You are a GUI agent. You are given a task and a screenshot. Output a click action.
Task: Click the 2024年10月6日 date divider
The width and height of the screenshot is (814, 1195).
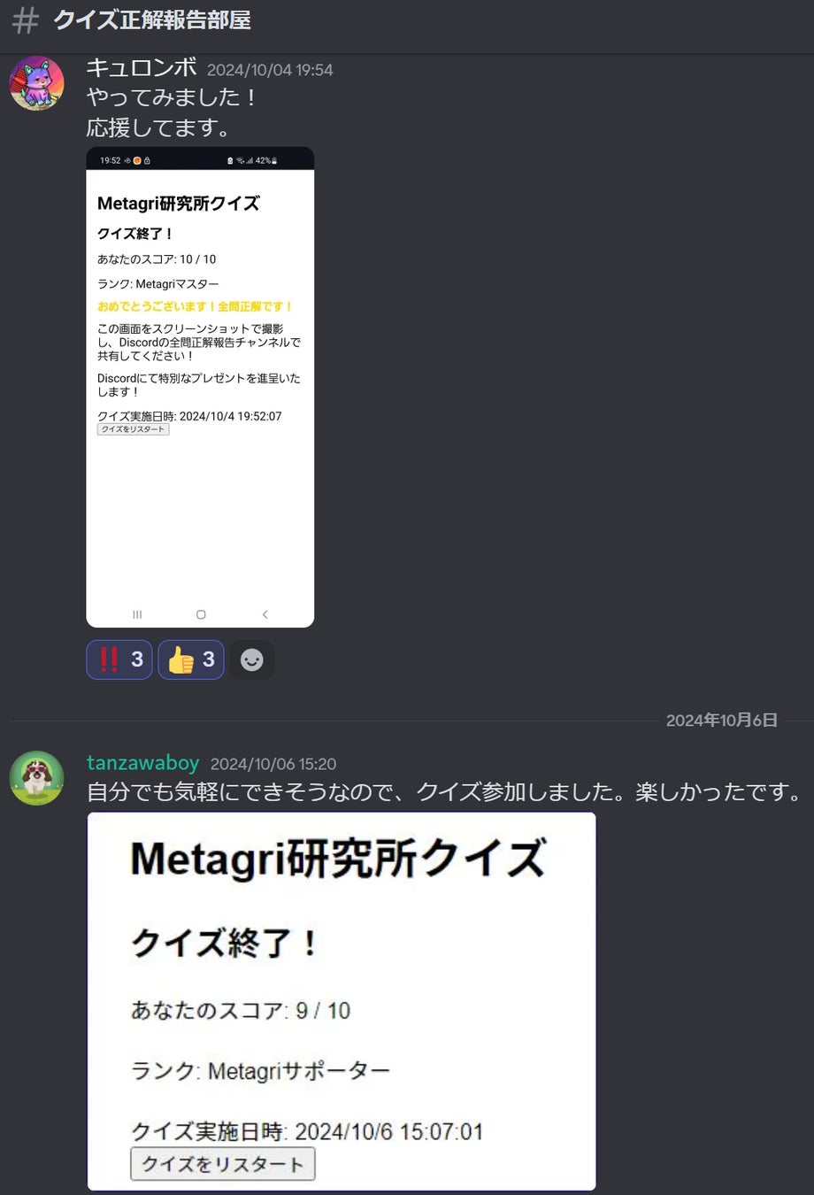coord(721,720)
